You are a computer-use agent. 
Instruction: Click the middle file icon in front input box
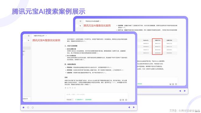(123, 100)
